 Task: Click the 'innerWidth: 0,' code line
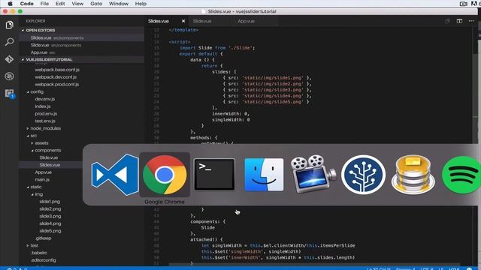tap(231, 113)
